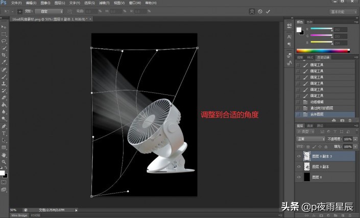Click foreground color swatch in Color panel
The height and width of the screenshot is (218, 360).
[299, 30]
